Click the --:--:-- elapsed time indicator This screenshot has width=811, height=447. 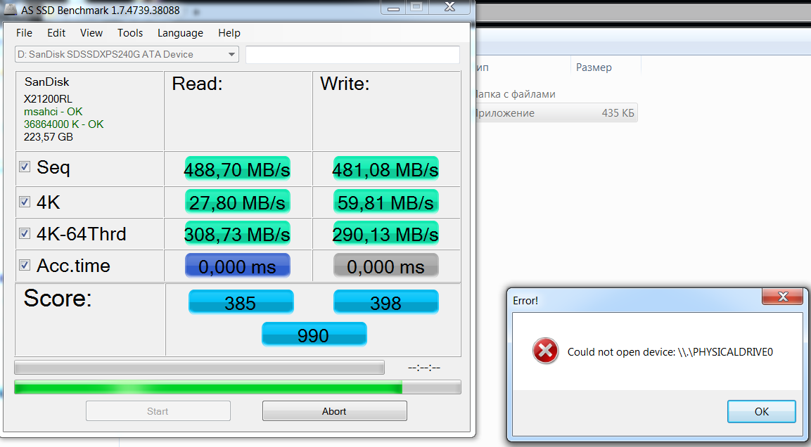pyautogui.click(x=423, y=368)
